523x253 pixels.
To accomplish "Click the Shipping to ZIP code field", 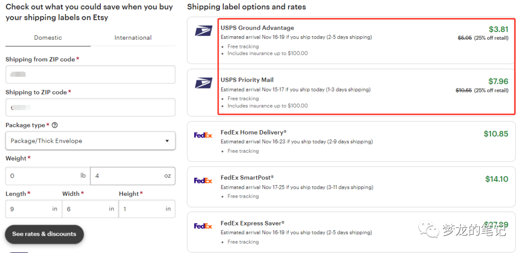I will pos(90,107).
